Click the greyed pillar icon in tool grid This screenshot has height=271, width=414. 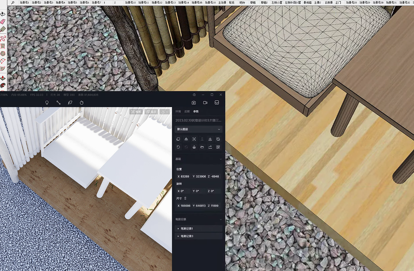[x=202, y=139]
